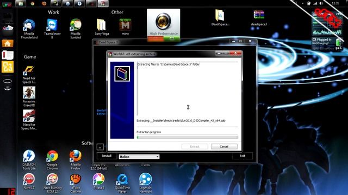This screenshot has width=348, height=195.
Task: Launch aTube Catcher shortcut
Action: pyautogui.click(x=76, y=183)
